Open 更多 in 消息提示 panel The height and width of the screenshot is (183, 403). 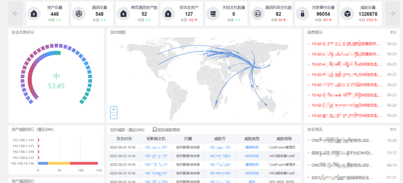pyautogui.click(x=393, y=32)
